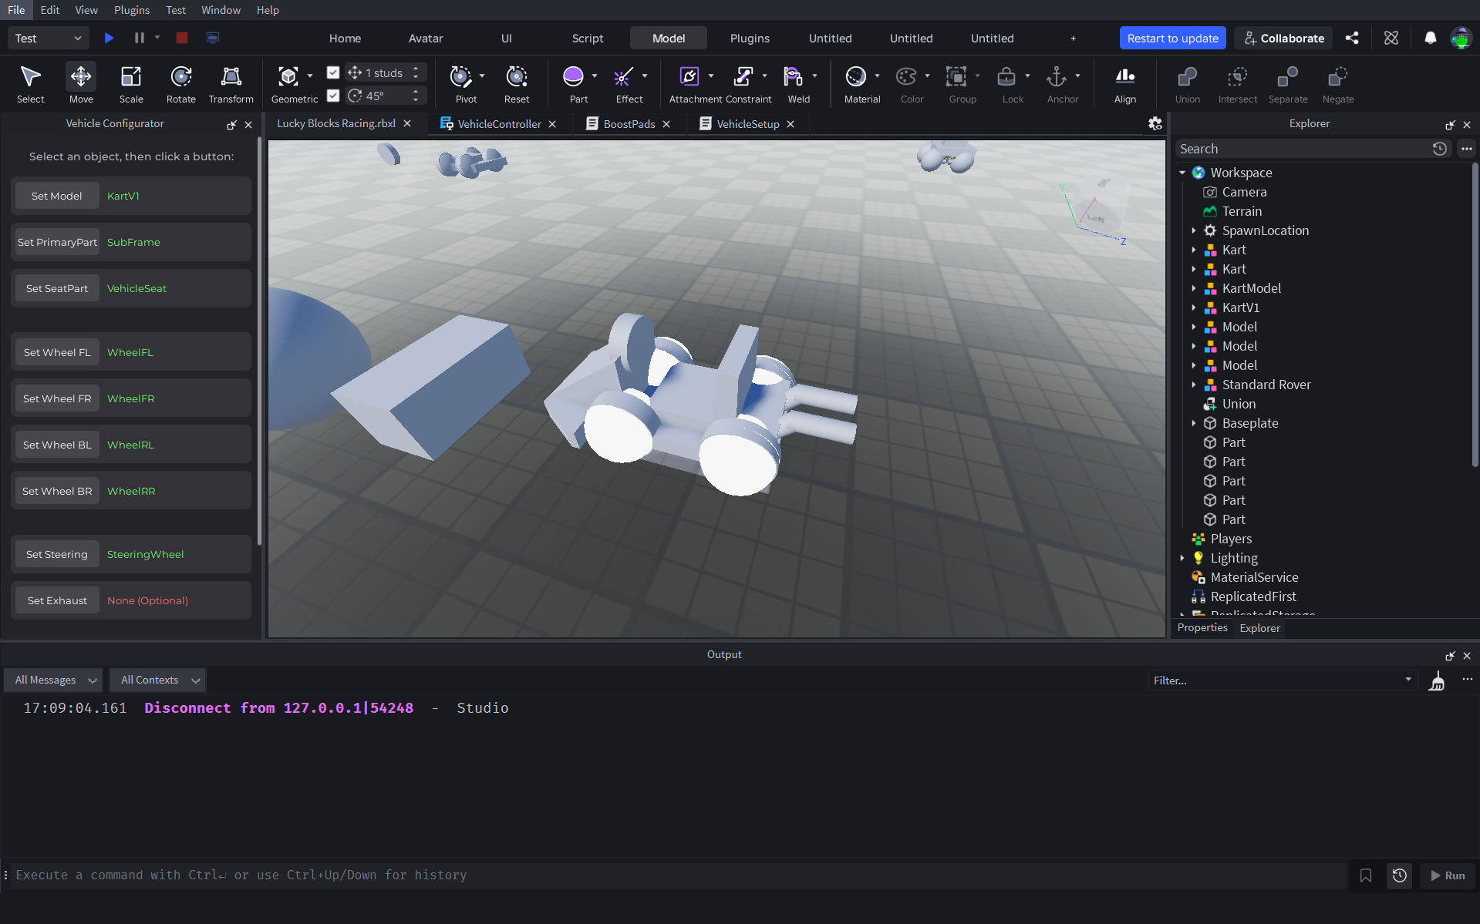Open the File menu
The width and height of the screenshot is (1480, 924).
[x=16, y=10]
